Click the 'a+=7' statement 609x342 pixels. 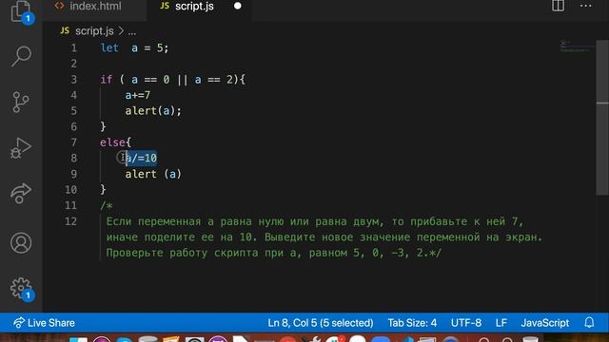point(137,95)
